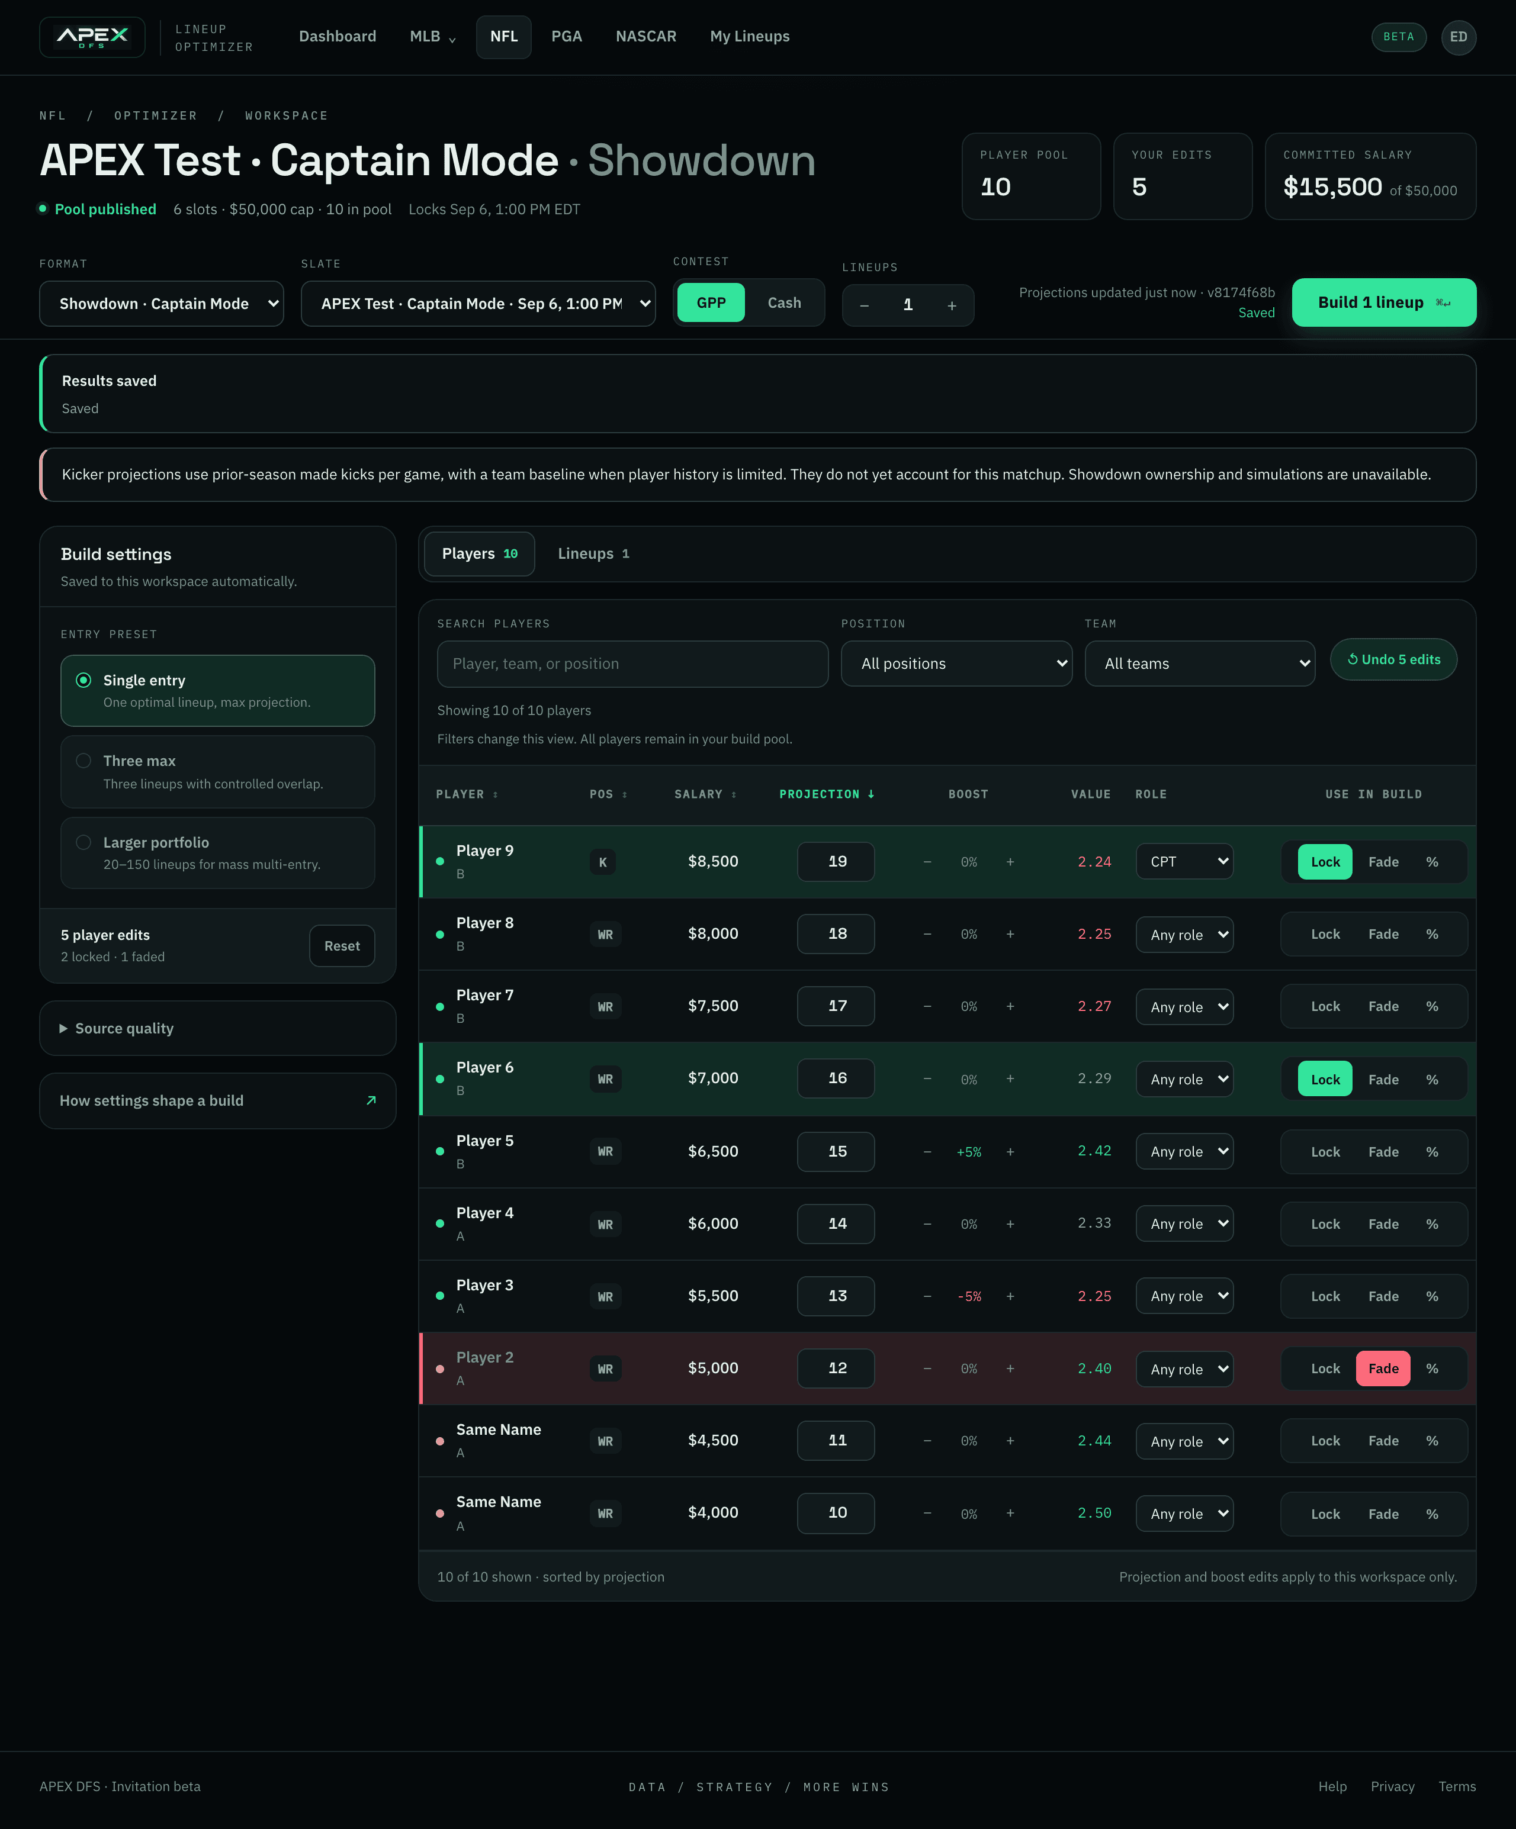Open exposure % for Player 9

click(x=1431, y=862)
